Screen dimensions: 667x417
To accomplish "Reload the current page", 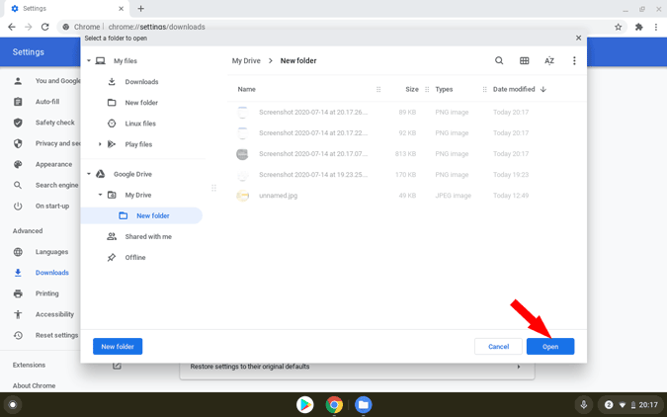I will pyautogui.click(x=44, y=27).
